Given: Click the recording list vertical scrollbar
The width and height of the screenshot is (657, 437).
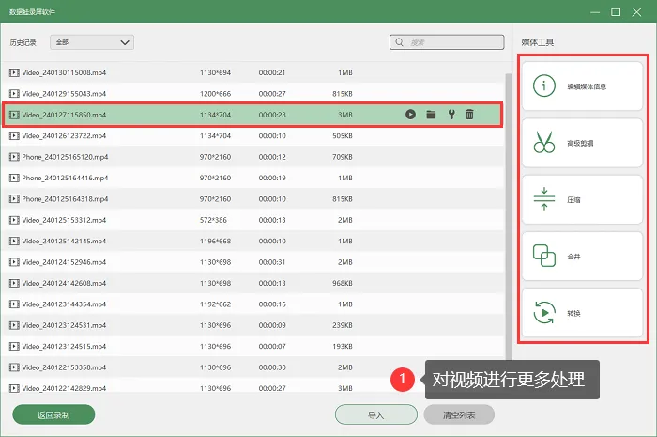Looking at the screenshot, I should tap(509, 216).
